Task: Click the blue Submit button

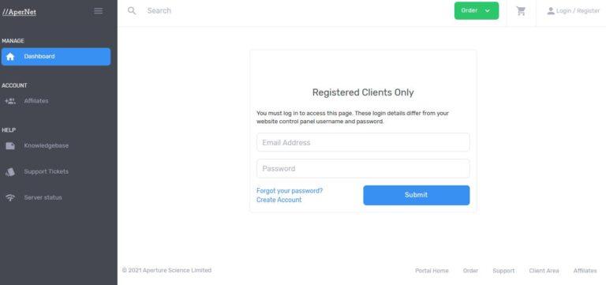Action: (x=417, y=195)
